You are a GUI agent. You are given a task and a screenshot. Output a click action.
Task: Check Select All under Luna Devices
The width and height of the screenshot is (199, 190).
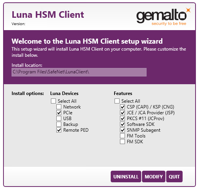coord(53,101)
